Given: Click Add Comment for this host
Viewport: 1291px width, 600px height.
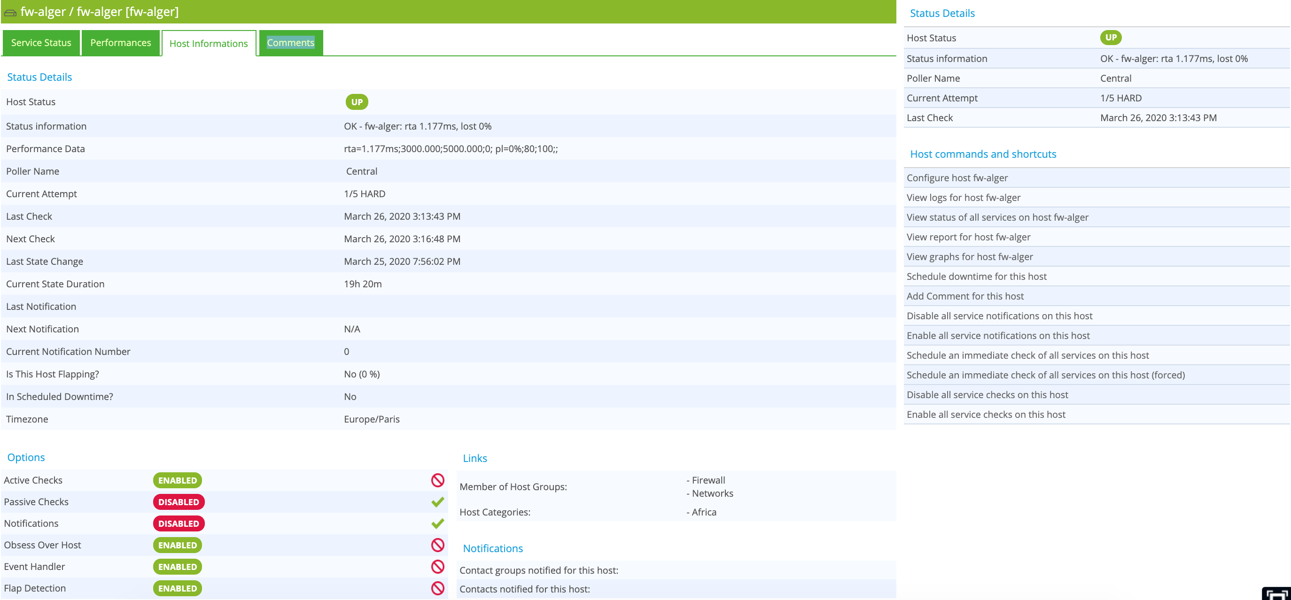Looking at the screenshot, I should coord(965,296).
